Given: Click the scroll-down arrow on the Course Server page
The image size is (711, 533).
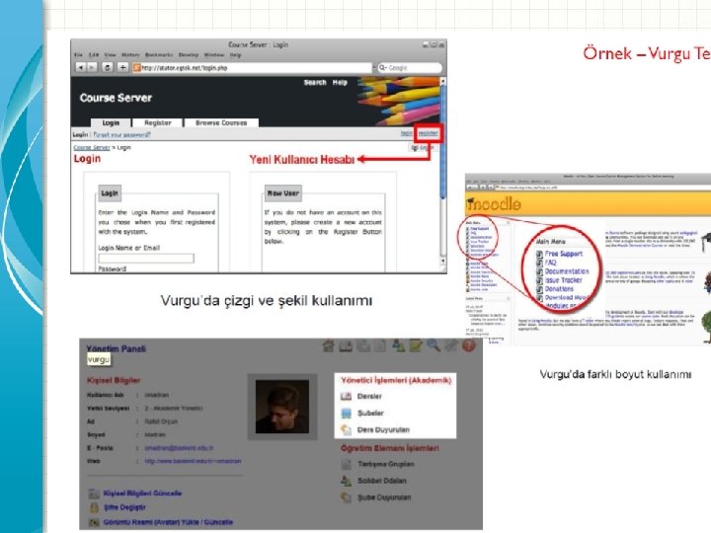Looking at the screenshot, I should point(443,262).
